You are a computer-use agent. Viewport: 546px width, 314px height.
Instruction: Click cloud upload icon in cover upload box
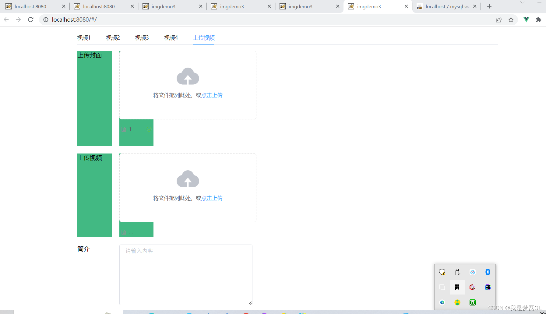click(188, 76)
